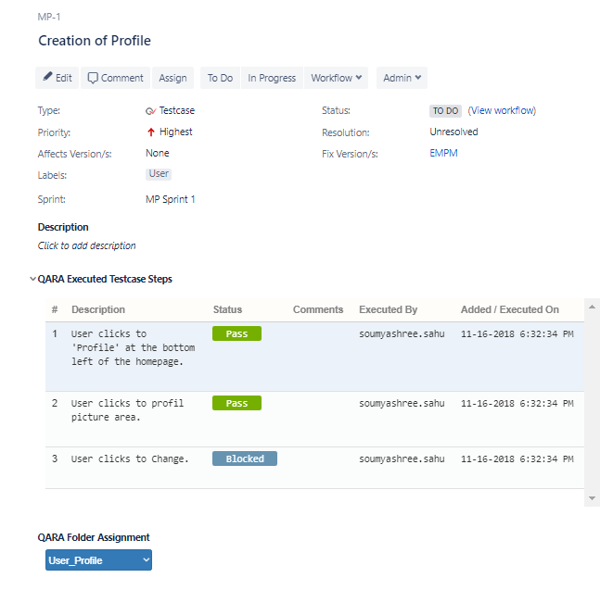The image size is (613, 603).
Task: Open the Workflow dropdown menu
Action: point(337,78)
